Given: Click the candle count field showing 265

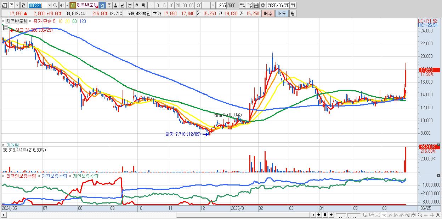Looking at the screenshot, I should pyautogui.click(x=222, y=5).
